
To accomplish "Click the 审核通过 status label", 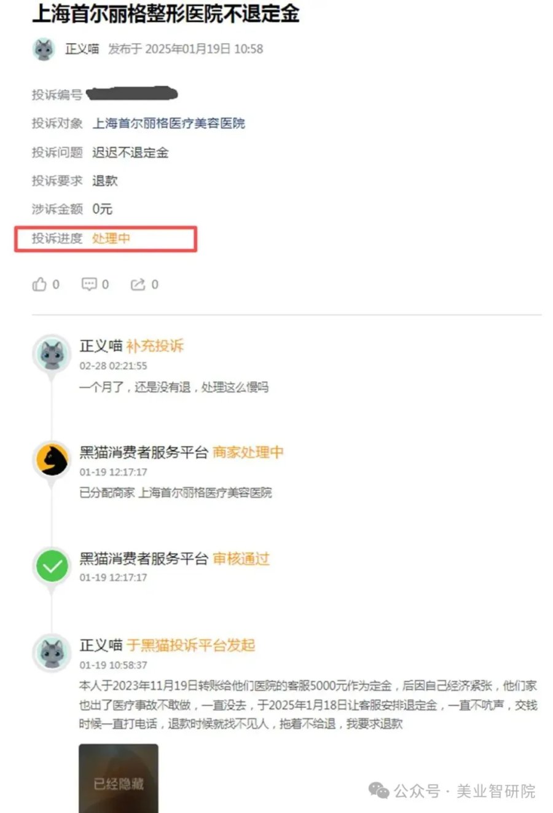I will (241, 559).
